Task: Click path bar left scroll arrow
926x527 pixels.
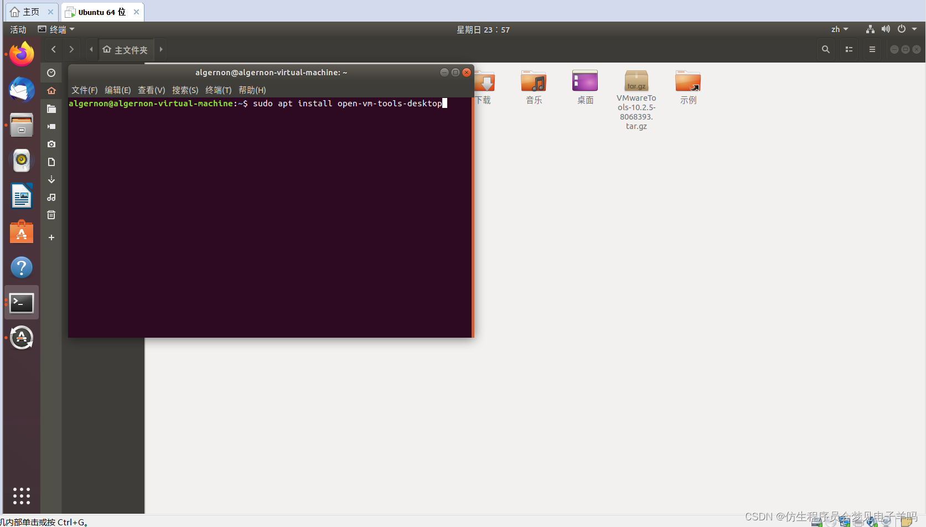Action: pyautogui.click(x=91, y=49)
